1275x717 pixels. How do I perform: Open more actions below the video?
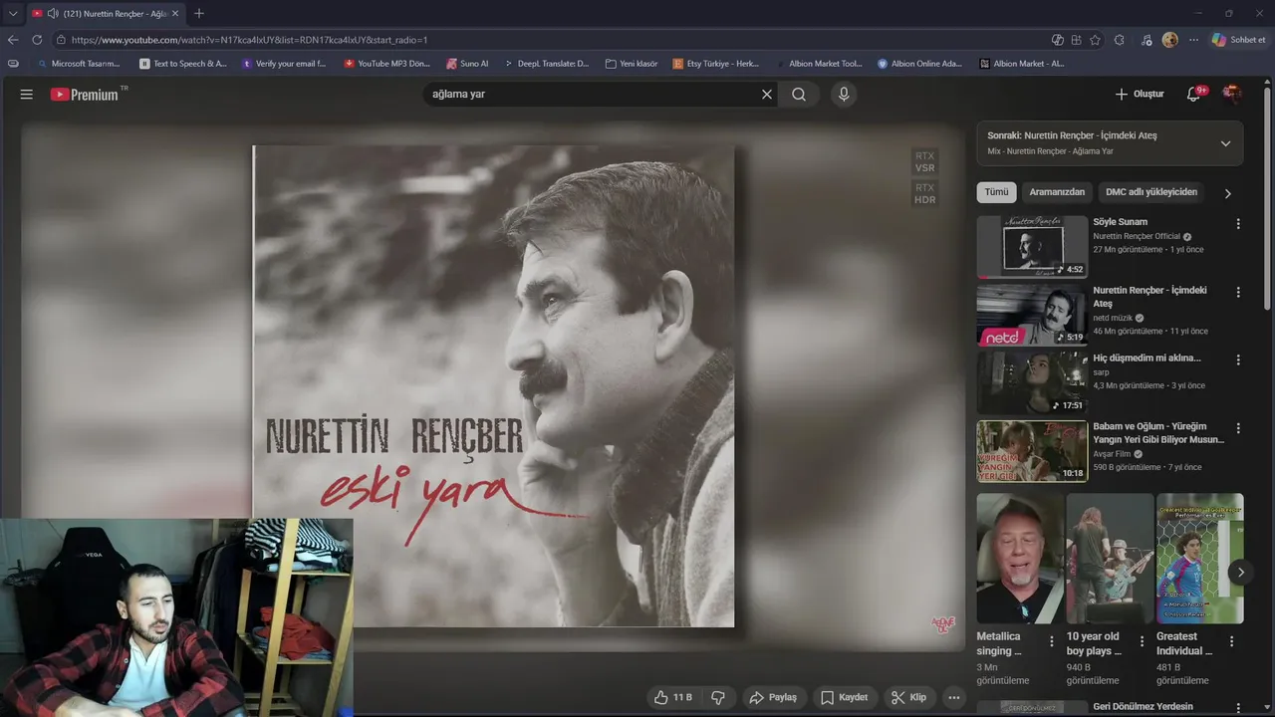954,697
